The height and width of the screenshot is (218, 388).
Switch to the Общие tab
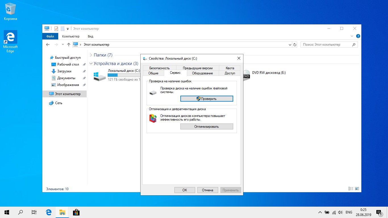coord(153,73)
